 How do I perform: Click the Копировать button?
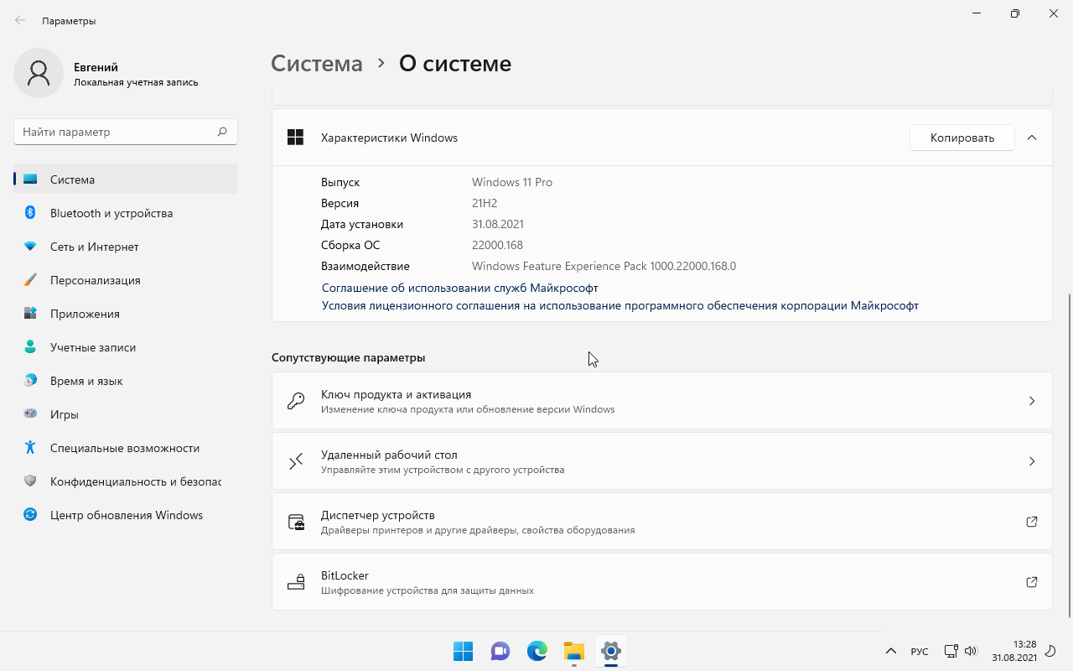click(962, 138)
